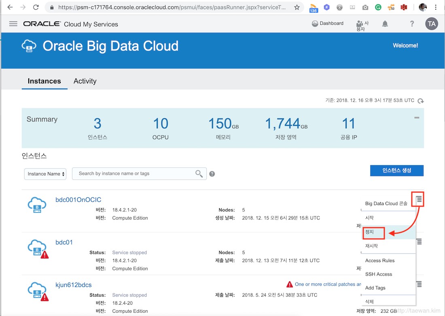Click the search magnifier icon
Screen dimensions: 445x316
point(199,174)
